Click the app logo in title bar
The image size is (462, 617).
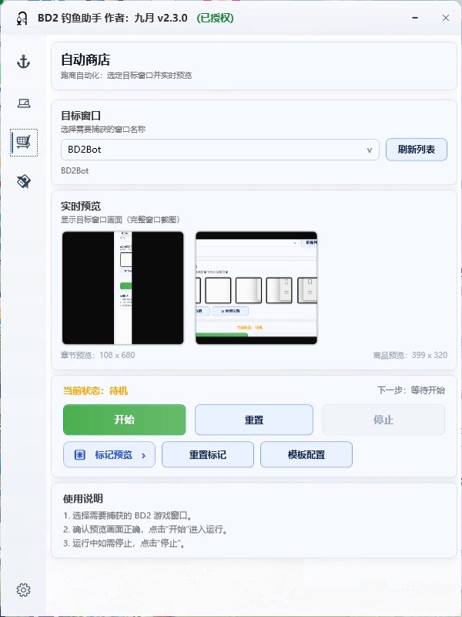[22, 18]
